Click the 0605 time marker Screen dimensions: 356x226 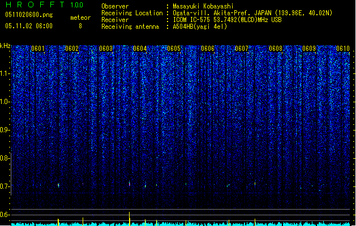[x=174, y=49]
